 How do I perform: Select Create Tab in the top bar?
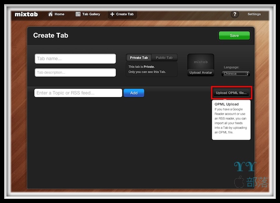point(122,14)
